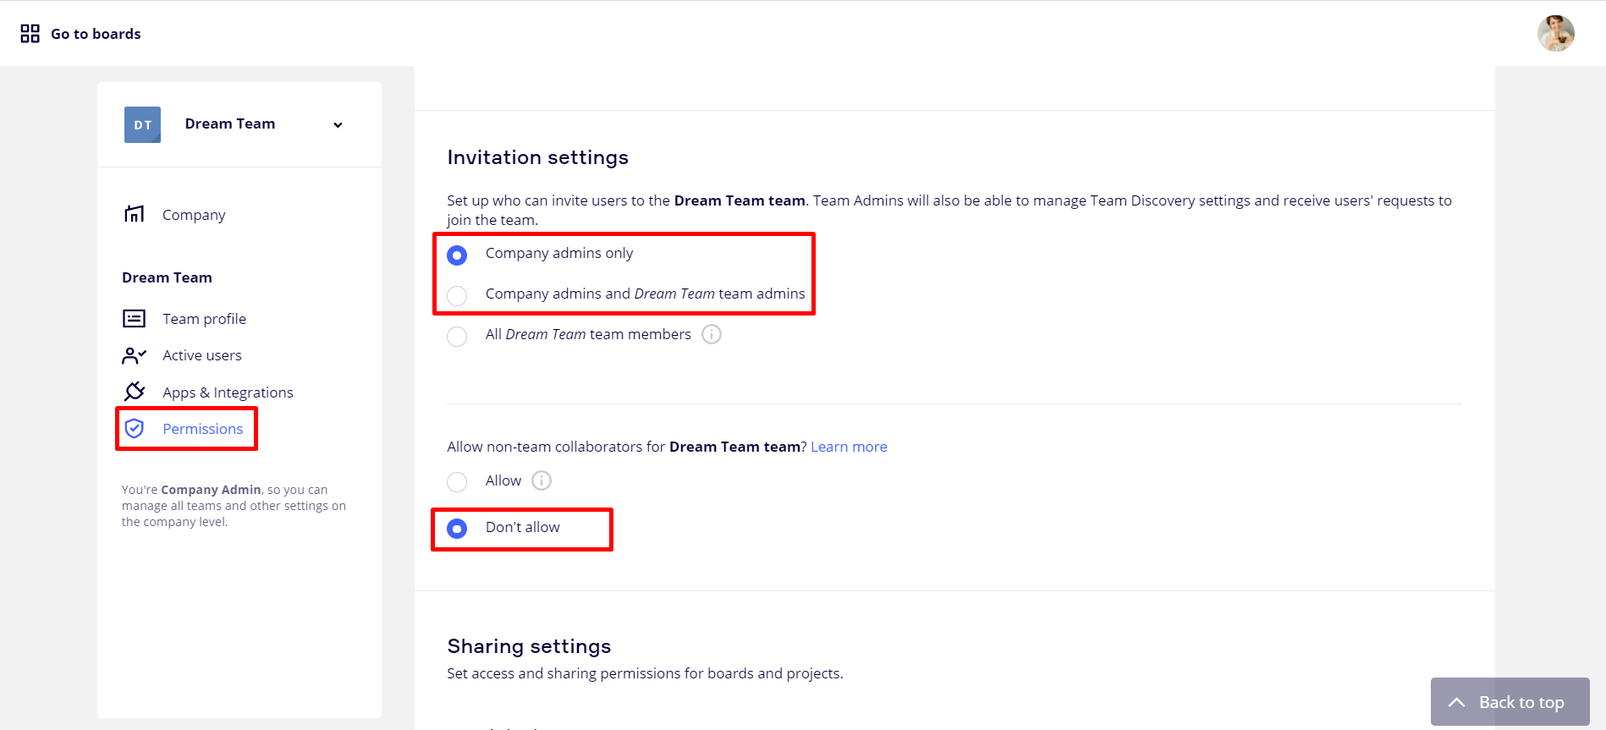
Task: Click the DT team avatar badge
Action: (x=142, y=125)
